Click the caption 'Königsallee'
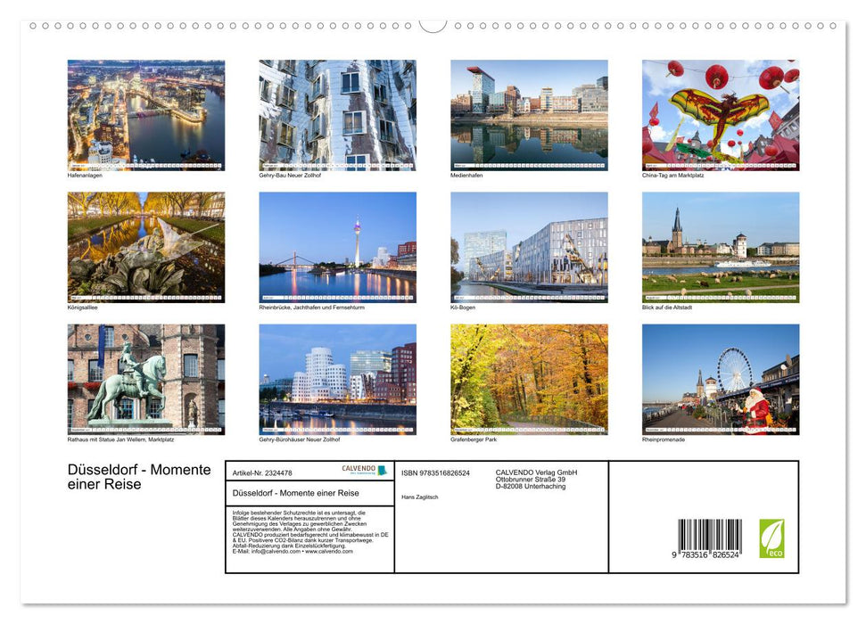Image resolution: width=866 pixels, height=624 pixels. pyautogui.click(x=83, y=308)
